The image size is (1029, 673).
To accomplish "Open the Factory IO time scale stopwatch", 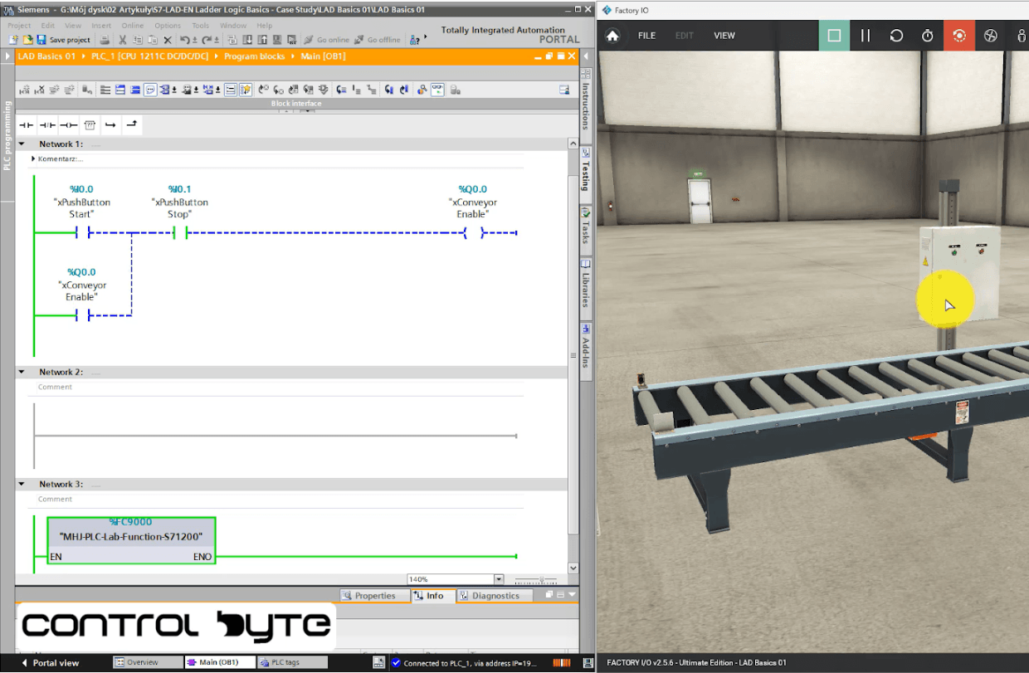I will click(928, 36).
